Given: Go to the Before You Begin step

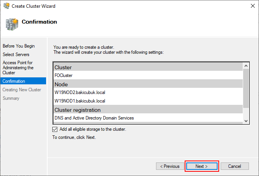Looking at the screenshot, I should click(19, 46).
